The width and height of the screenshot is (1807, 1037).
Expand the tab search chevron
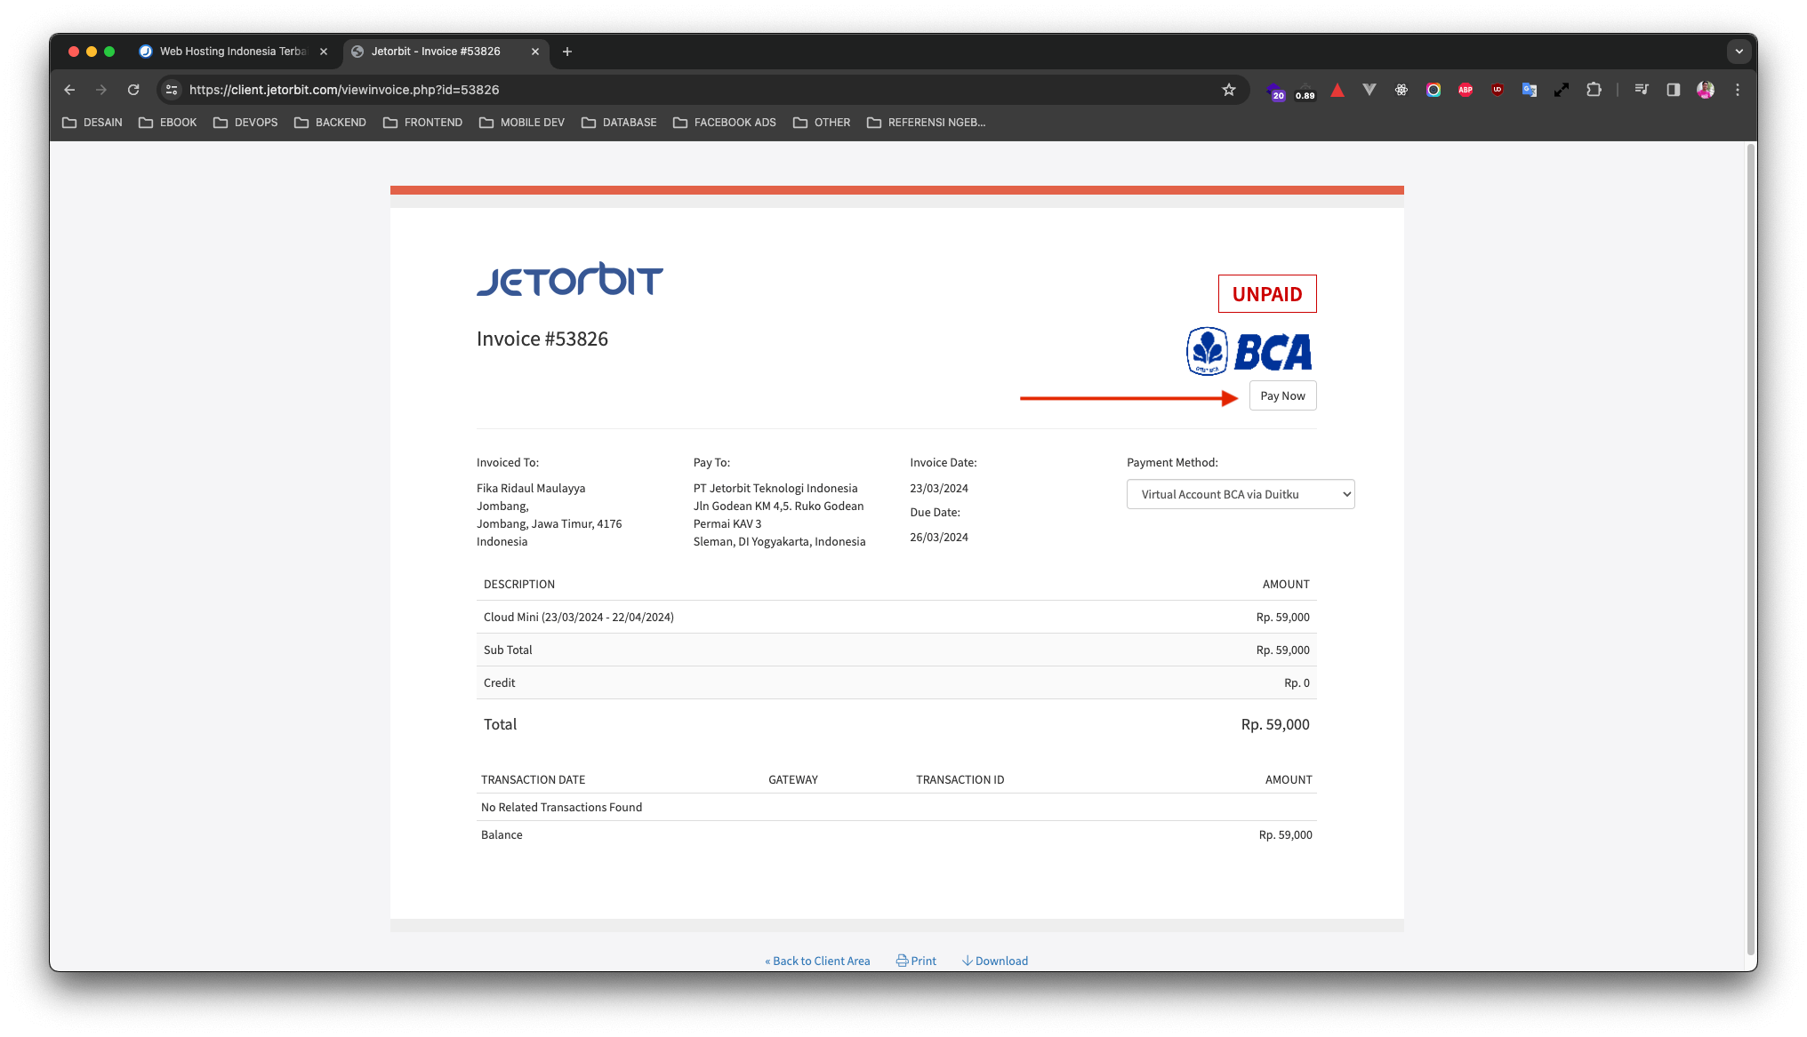point(1739,52)
